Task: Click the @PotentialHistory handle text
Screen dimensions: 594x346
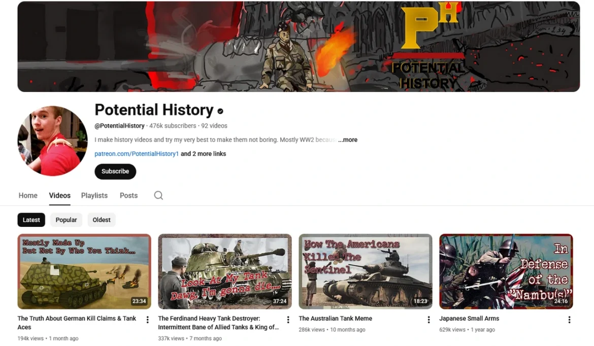Action: [x=119, y=126]
